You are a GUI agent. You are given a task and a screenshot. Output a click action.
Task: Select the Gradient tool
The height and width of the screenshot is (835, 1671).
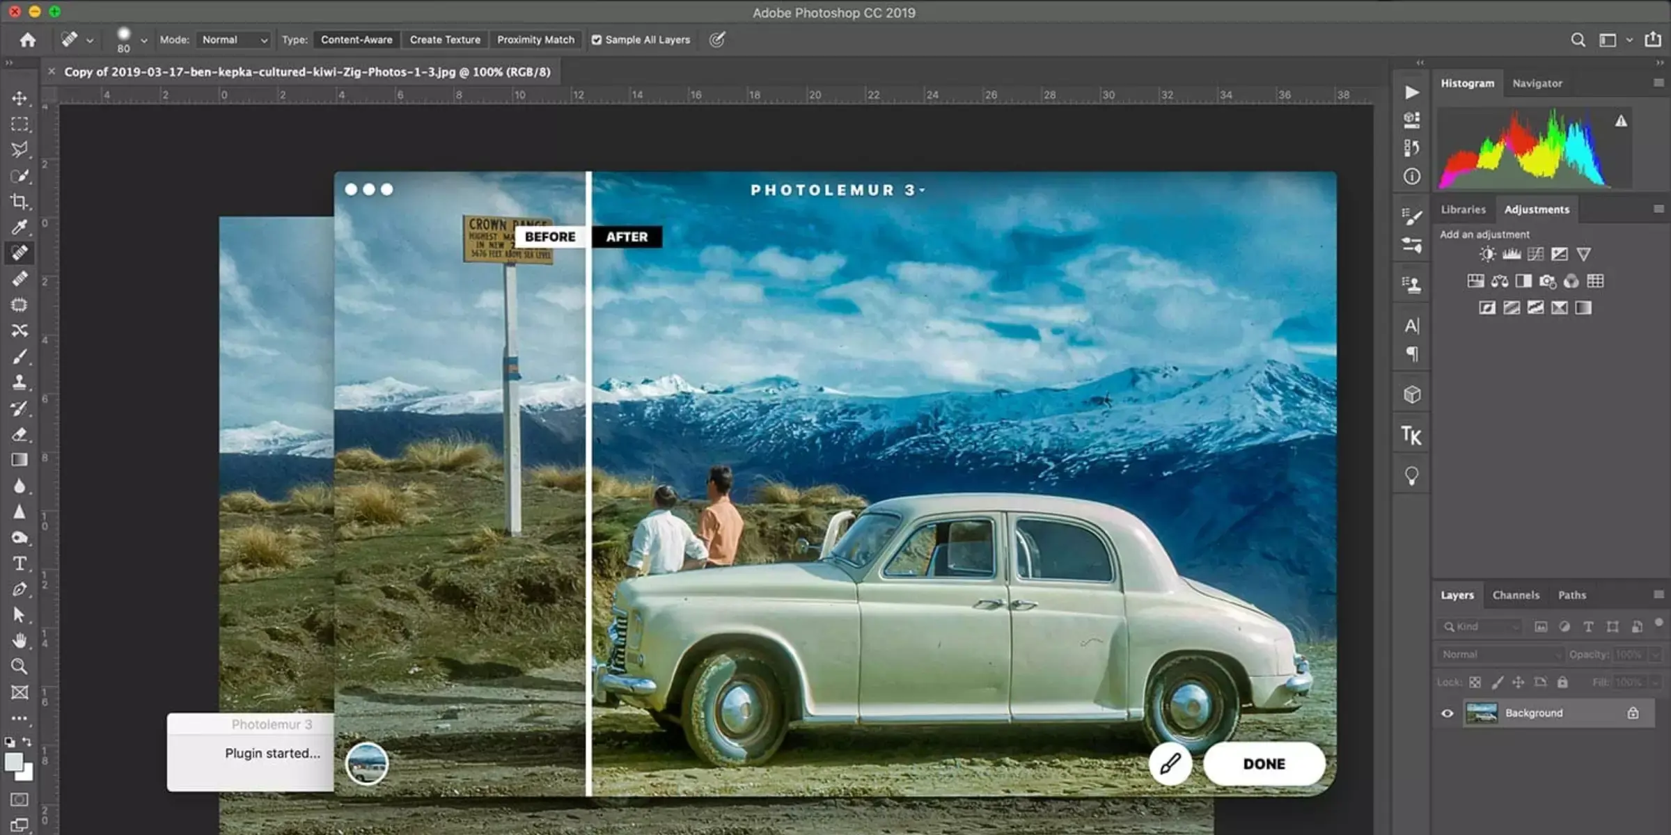click(x=19, y=459)
